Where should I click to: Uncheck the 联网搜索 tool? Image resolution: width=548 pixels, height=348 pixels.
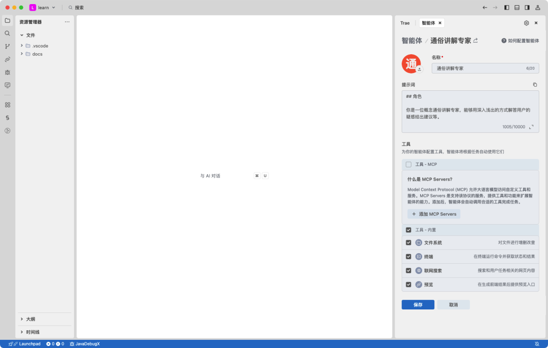[408, 270]
